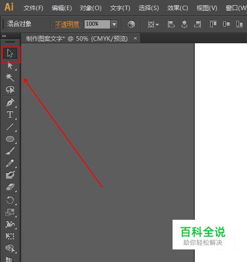247x262 pixels.
Task: Open the 文字(T) menu
Action: (x=120, y=8)
